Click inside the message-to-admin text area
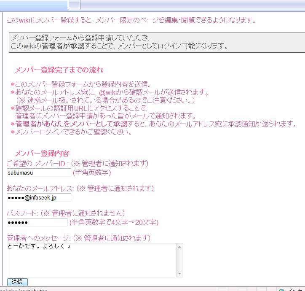Screen dimensions: 305x291 click(x=91, y=260)
